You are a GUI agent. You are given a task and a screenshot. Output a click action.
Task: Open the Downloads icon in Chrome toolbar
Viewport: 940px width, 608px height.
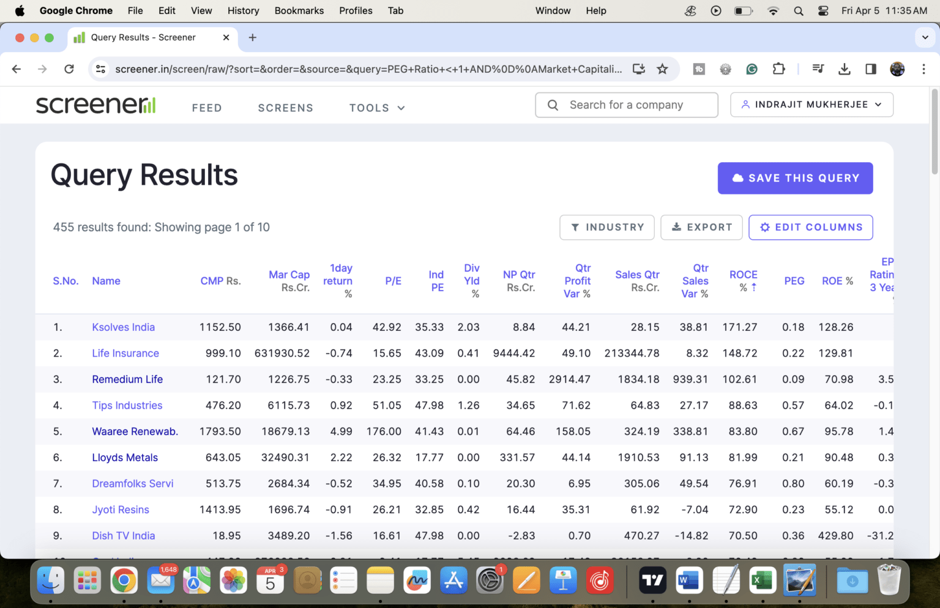845,69
